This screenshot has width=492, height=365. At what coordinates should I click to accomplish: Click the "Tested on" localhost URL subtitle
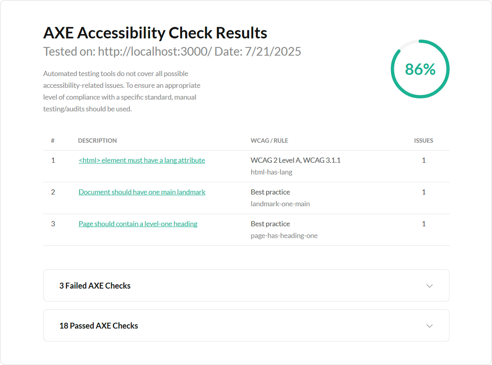click(172, 52)
